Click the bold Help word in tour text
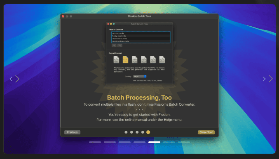This screenshot has height=159, width=279. click(168, 120)
